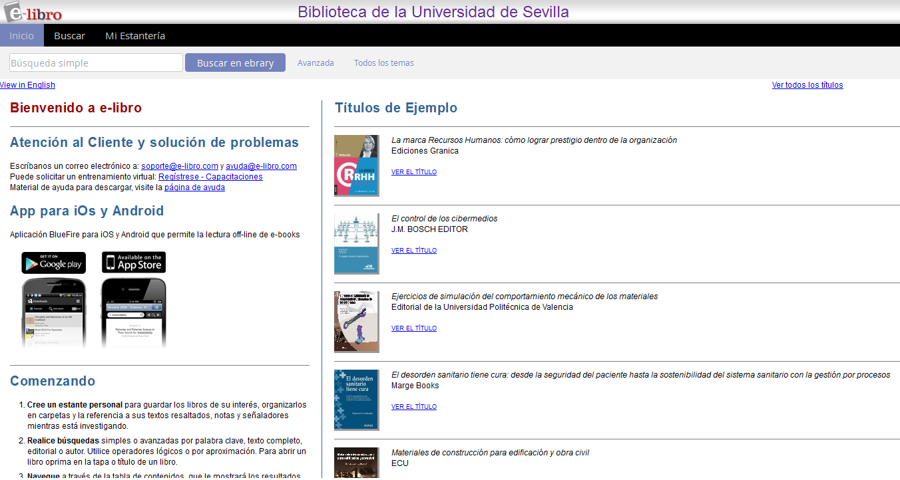Open Avanzada search link
Viewport: 900px width, 480px height.
coord(316,62)
